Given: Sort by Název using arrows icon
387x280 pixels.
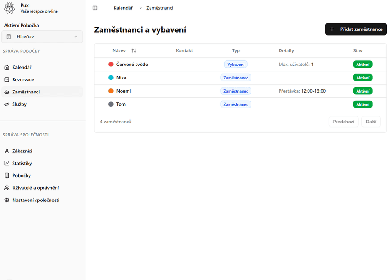Looking at the screenshot, I should tap(134, 50).
